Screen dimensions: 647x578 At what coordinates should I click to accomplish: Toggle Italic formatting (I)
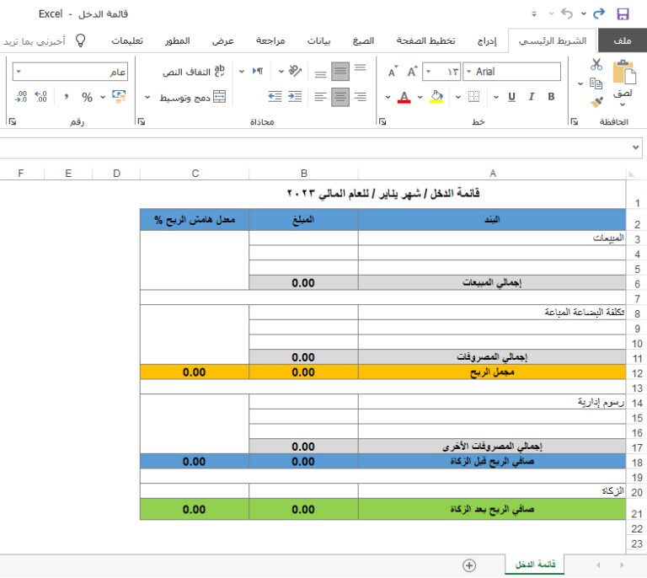tap(532, 97)
